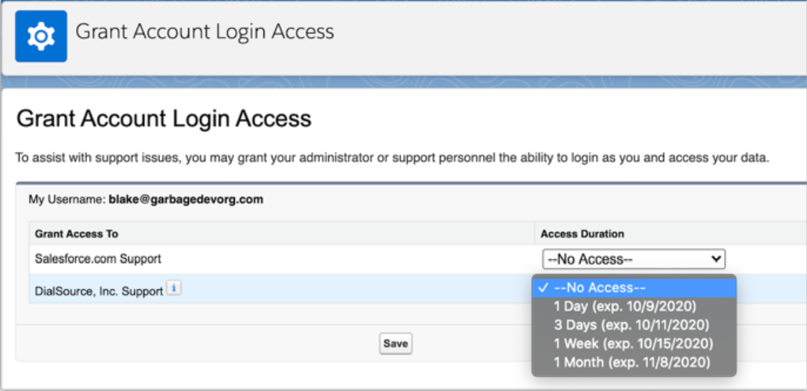The image size is (807, 391).
Task: Select the Salesforce.com Support row label
Action: pos(98,259)
